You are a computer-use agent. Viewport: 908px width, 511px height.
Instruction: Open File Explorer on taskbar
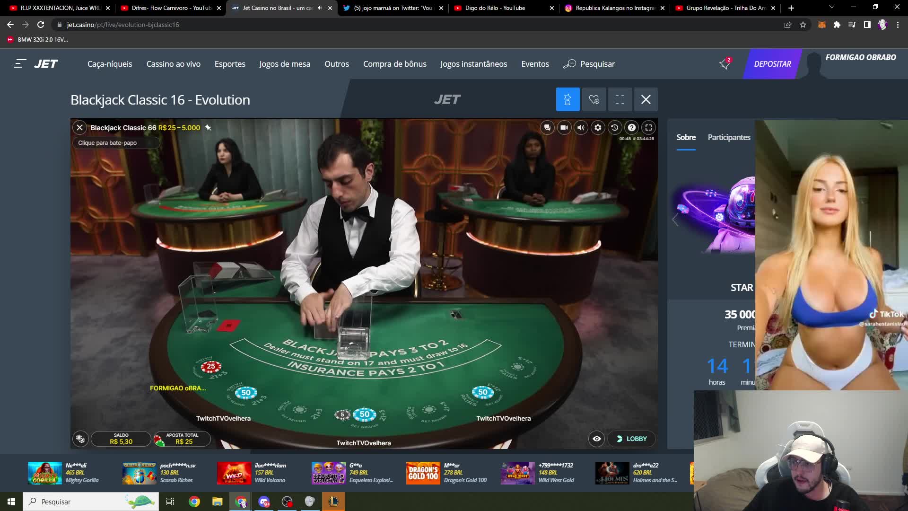click(217, 502)
